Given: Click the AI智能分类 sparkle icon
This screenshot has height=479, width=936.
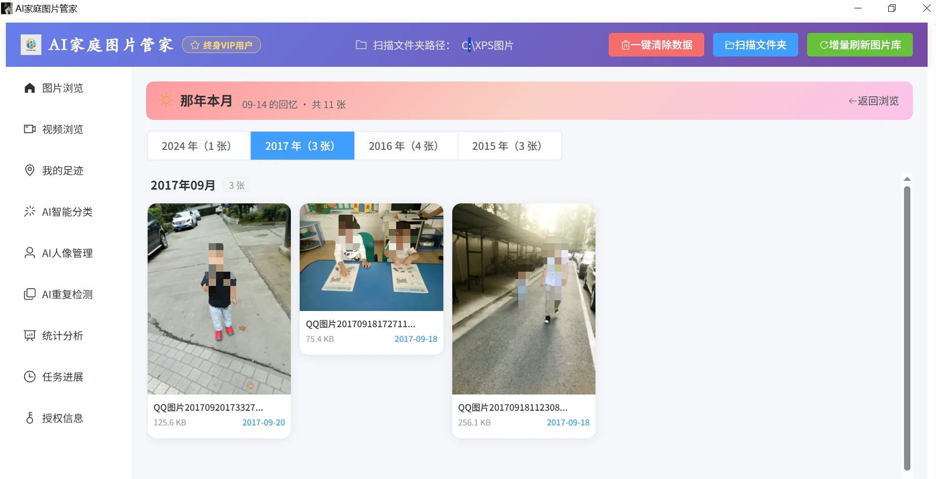Looking at the screenshot, I should [x=30, y=212].
